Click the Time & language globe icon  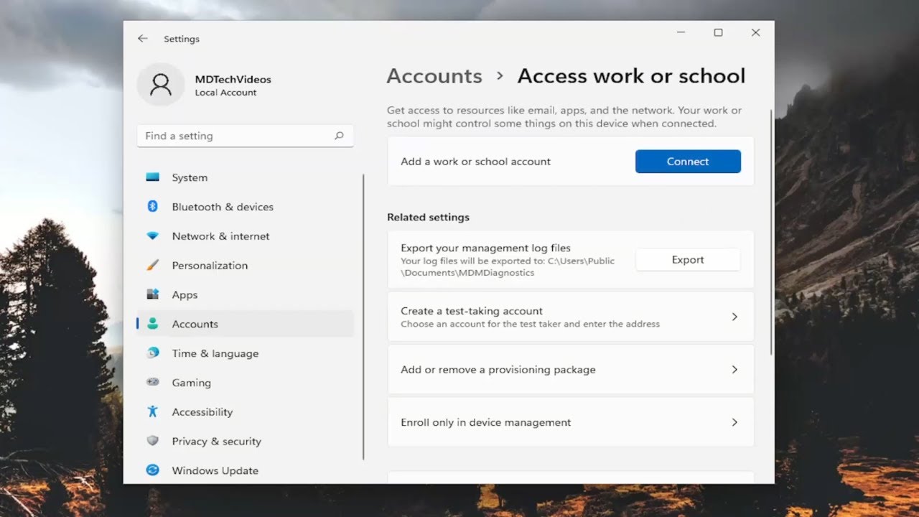pos(152,353)
